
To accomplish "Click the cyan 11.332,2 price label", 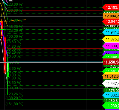I will (x=111, y=95).
